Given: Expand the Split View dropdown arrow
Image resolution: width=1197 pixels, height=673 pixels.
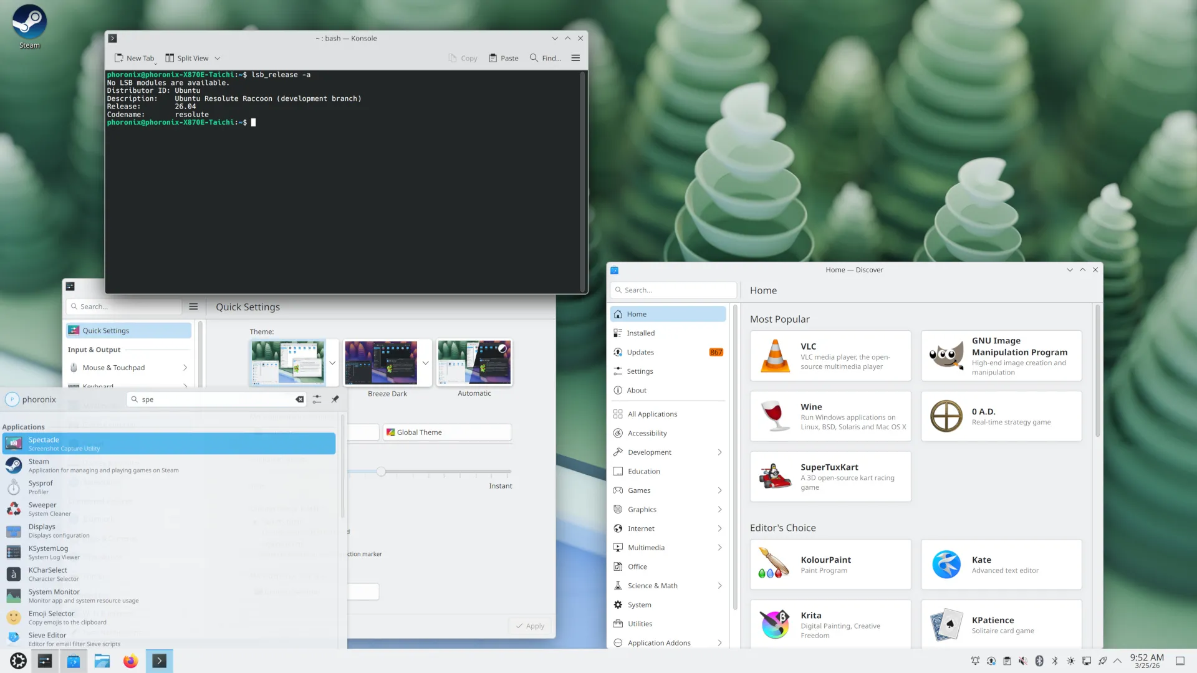Looking at the screenshot, I should click(218, 58).
